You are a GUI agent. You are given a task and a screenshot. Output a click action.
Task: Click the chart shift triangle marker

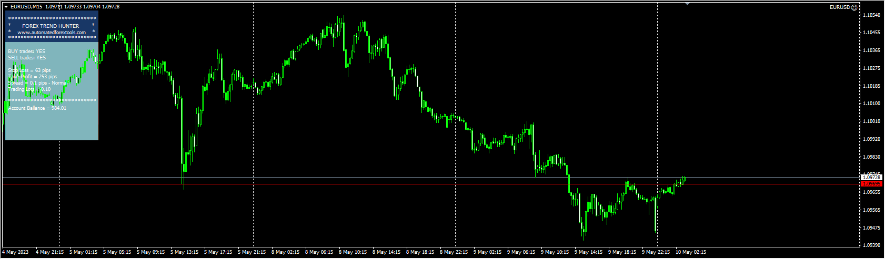[687, 4]
